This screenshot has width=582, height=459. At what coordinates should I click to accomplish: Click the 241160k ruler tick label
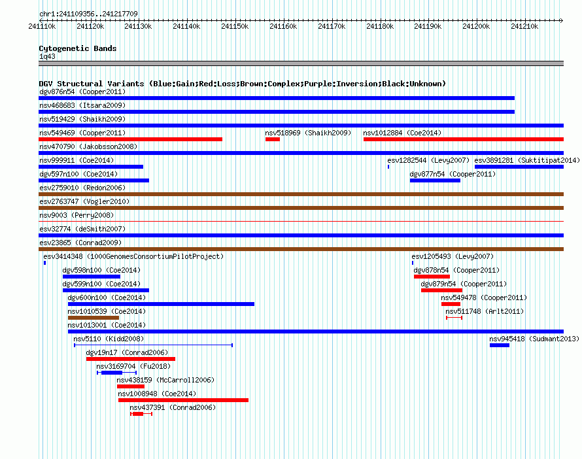click(x=283, y=26)
